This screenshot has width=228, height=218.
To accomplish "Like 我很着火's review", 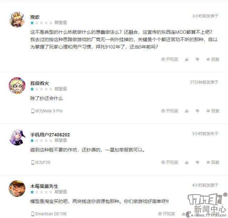I will (187, 111).
